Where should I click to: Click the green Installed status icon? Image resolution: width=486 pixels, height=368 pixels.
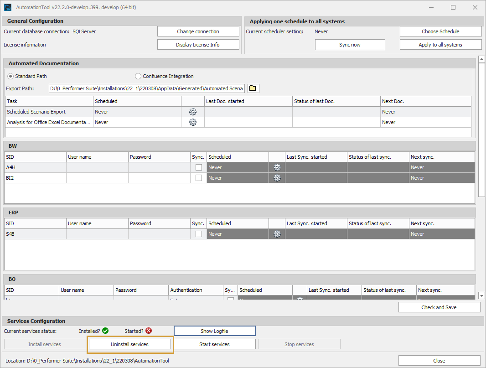point(105,331)
